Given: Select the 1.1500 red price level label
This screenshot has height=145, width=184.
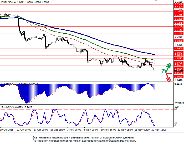Looking at the screenshot, I should click(x=179, y=4).
